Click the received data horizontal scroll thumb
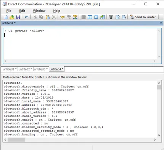 pyautogui.click(x=16, y=140)
